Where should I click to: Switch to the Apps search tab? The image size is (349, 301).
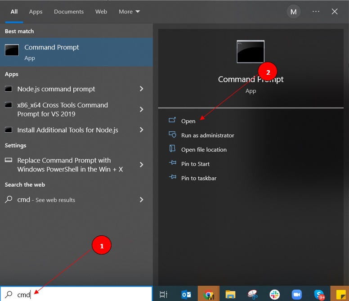[36, 12]
